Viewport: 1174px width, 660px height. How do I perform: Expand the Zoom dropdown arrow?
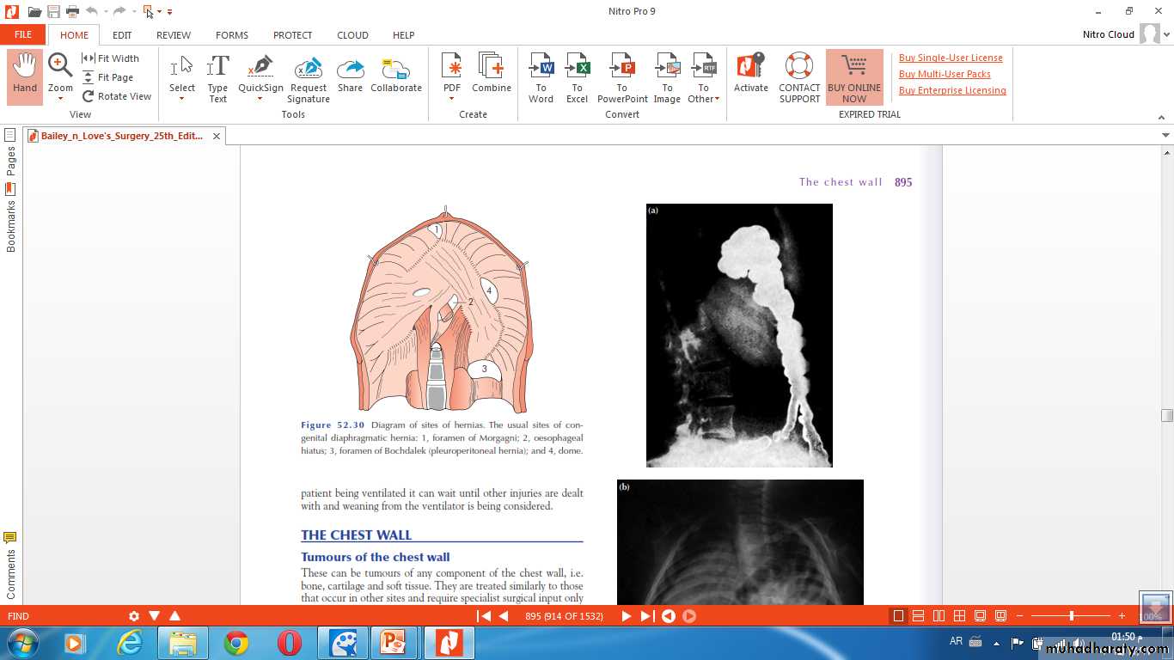point(60,99)
